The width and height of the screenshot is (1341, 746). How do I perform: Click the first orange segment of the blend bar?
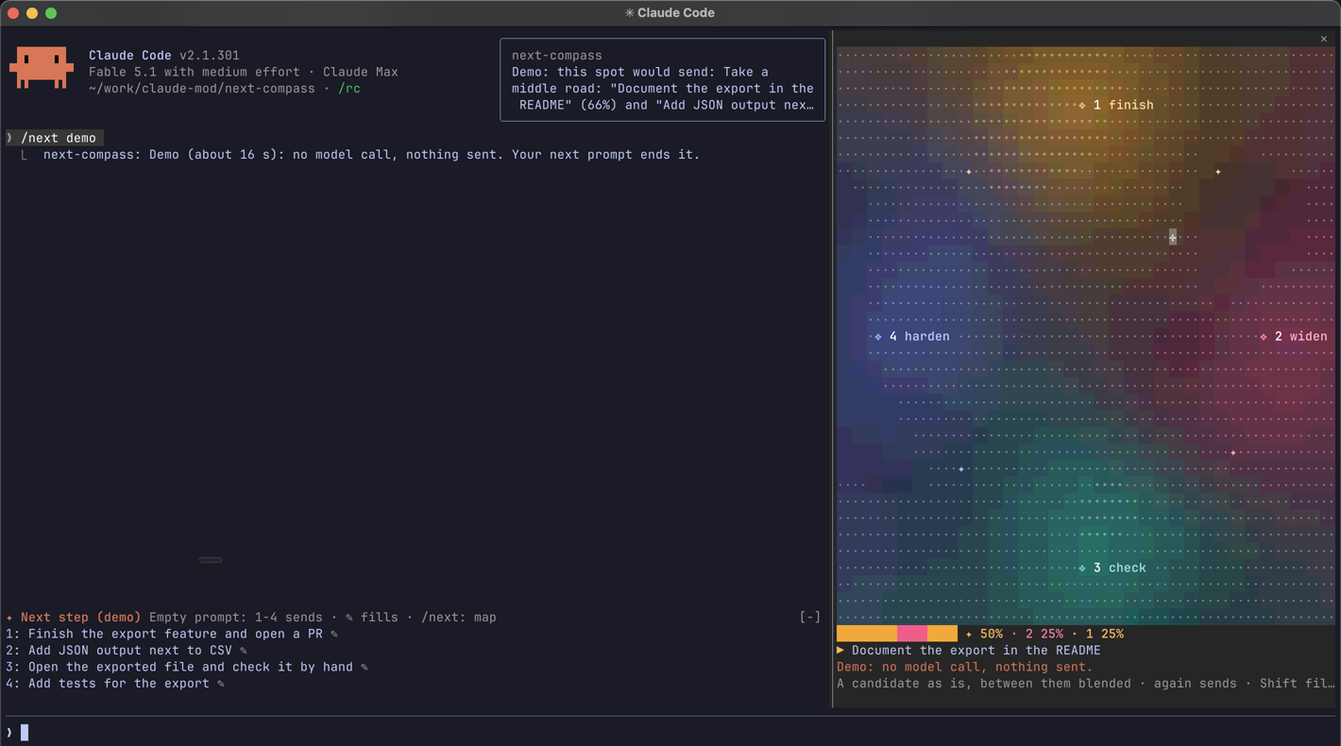tap(867, 634)
